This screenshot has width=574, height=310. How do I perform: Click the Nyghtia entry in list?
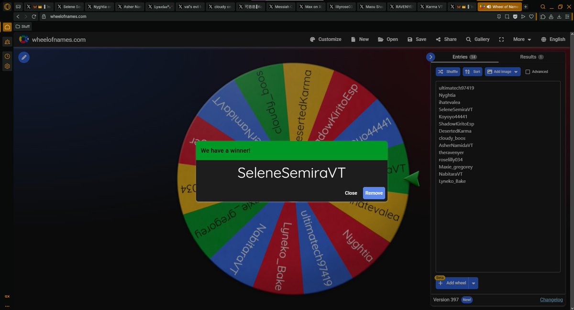tap(447, 95)
